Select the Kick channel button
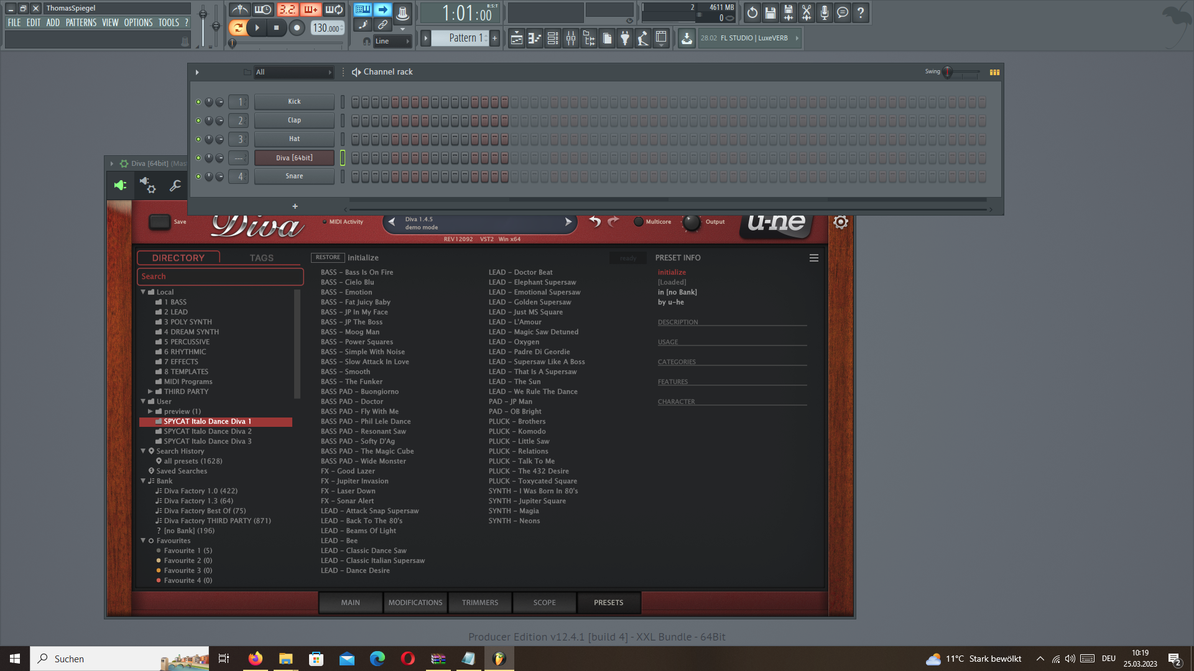Image resolution: width=1194 pixels, height=671 pixels. point(294,102)
